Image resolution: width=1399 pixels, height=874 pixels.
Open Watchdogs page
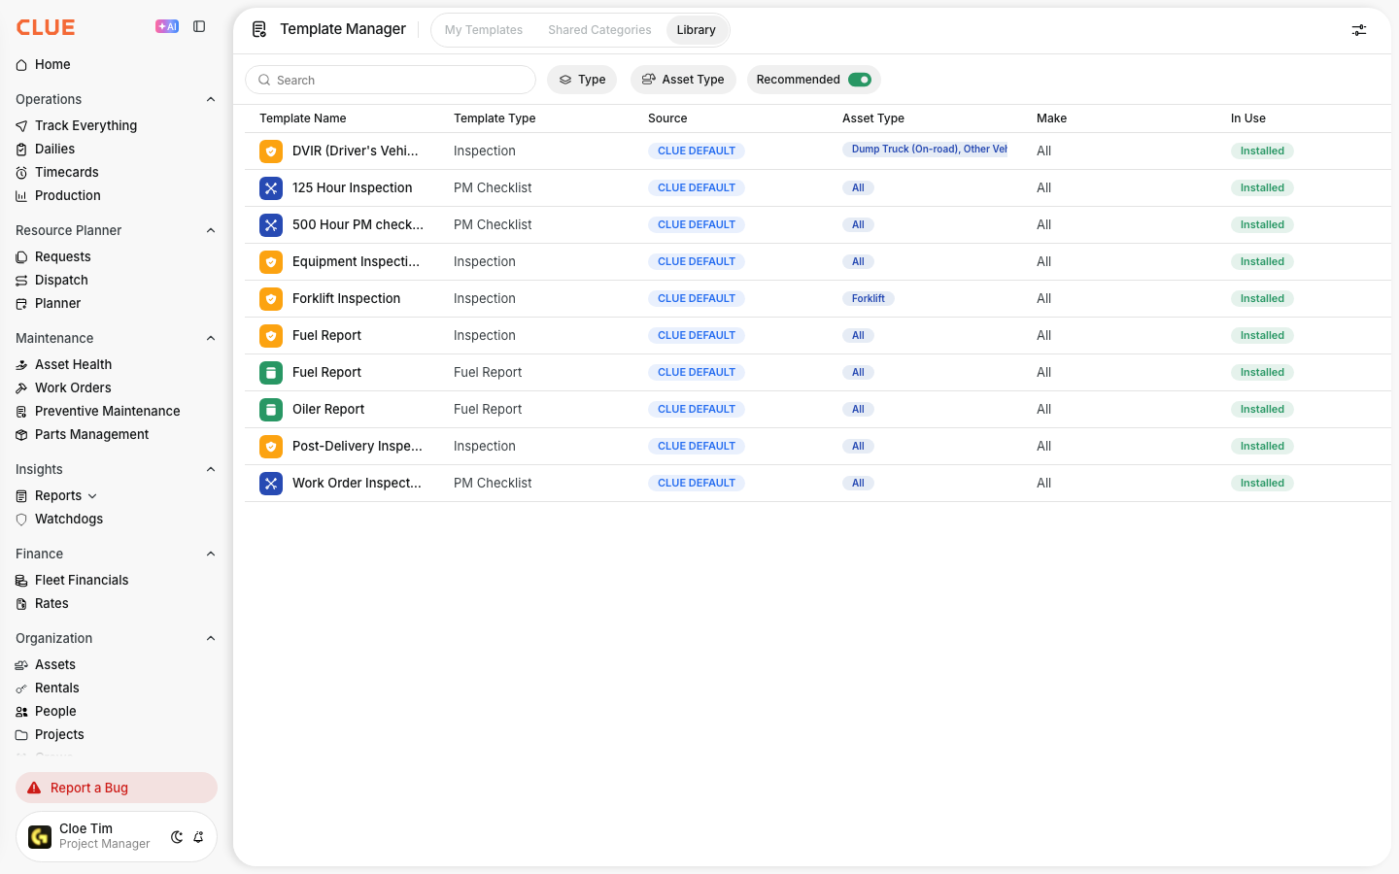click(68, 519)
